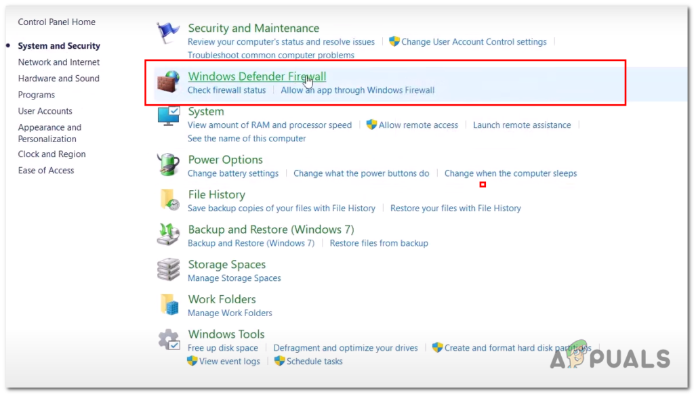Open Control Panel Home
This screenshot has height=394, width=694.
pyautogui.click(x=57, y=22)
